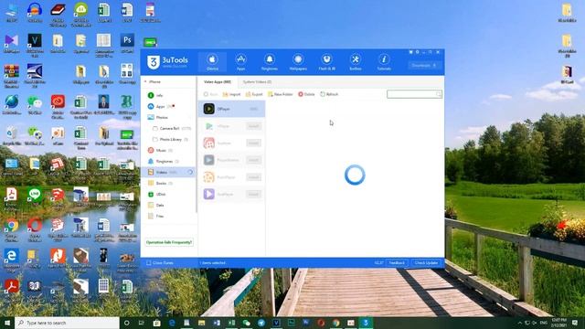Click the taskbar search box

coord(67,323)
